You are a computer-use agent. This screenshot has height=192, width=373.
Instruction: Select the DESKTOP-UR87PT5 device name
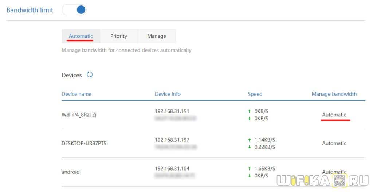coord(84,143)
